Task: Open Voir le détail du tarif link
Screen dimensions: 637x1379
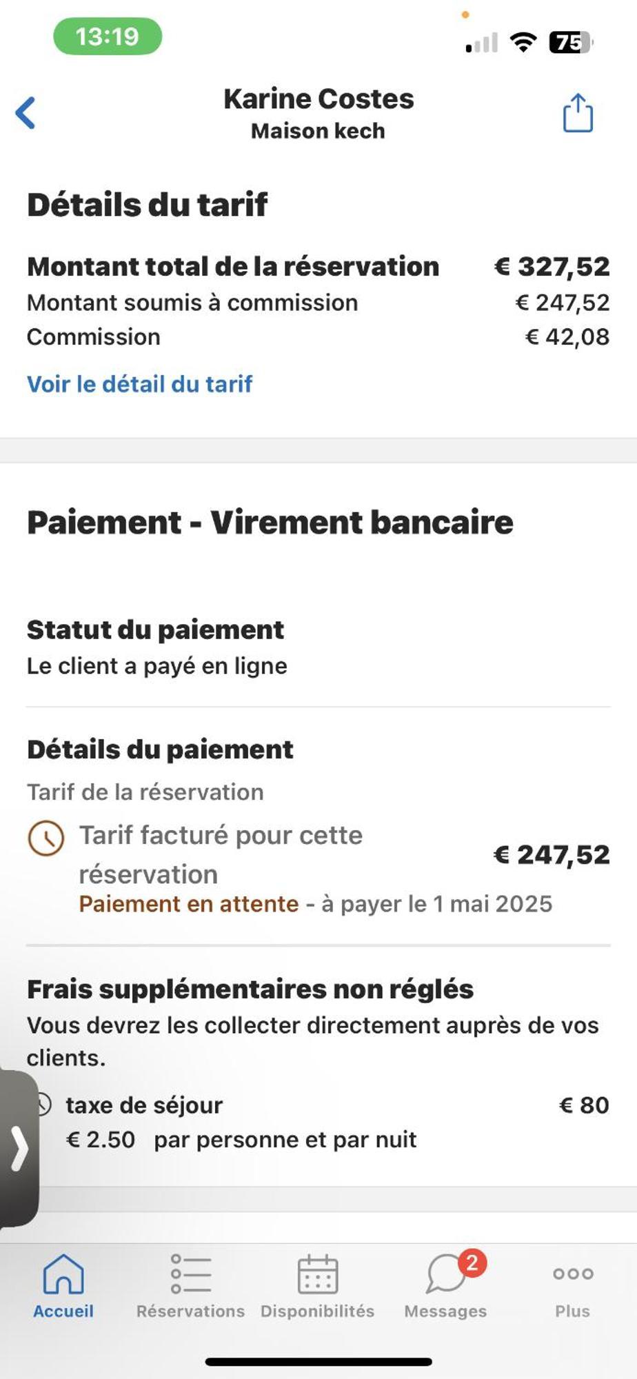Action: pos(139,384)
